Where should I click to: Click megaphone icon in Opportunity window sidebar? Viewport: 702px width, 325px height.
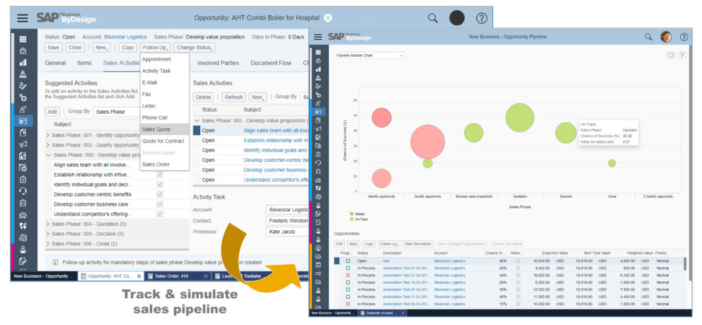(23, 144)
